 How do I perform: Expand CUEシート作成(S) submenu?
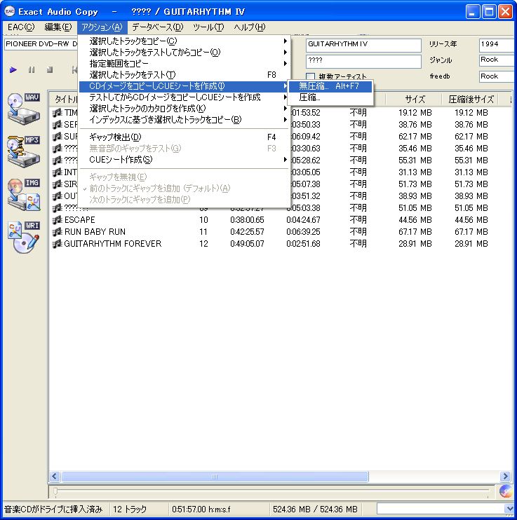pyautogui.click(x=184, y=160)
